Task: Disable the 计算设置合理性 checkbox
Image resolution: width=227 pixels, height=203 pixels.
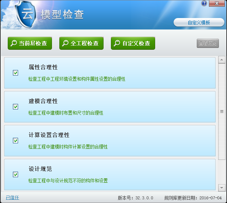Action: click(x=15, y=141)
